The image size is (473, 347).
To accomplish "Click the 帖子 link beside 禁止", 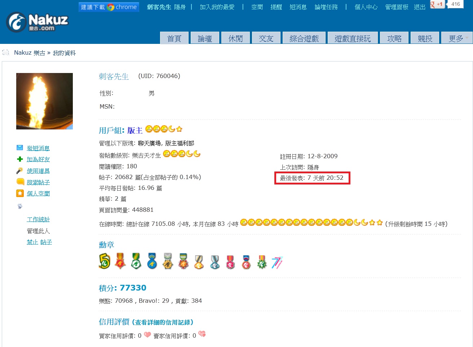I will (x=46, y=242).
